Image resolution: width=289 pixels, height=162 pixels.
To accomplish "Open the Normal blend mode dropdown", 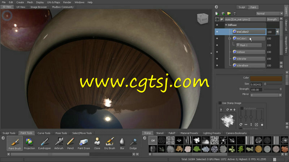I will tap(269, 14).
